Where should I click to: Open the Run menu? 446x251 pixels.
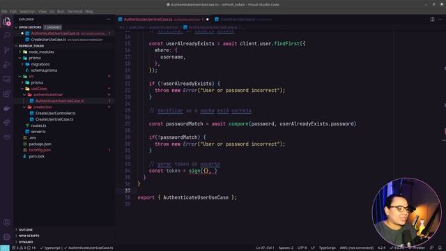[x=61, y=11]
